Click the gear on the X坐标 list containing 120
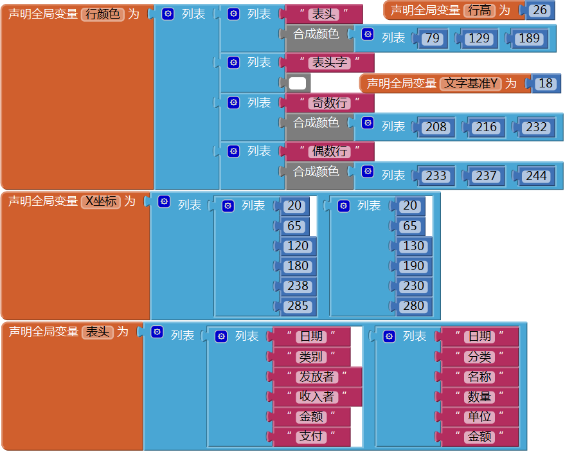565x452 pixels. tap(228, 206)
